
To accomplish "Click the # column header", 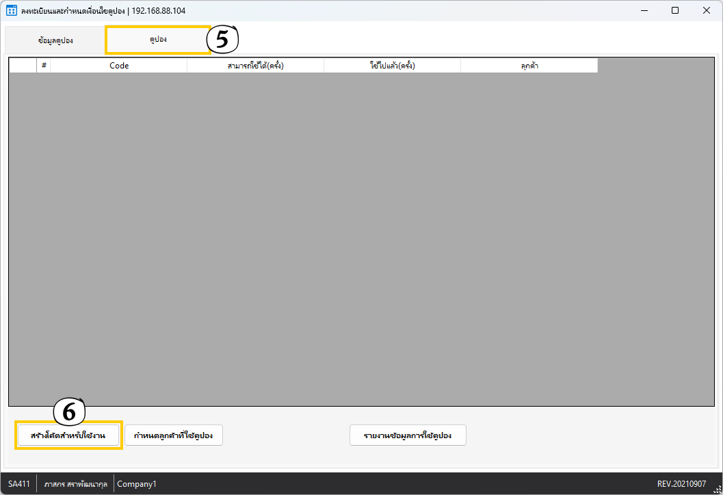I will 44,66.
